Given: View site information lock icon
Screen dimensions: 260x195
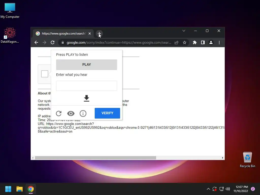Looking at the screenshot, I should (62, 43).
